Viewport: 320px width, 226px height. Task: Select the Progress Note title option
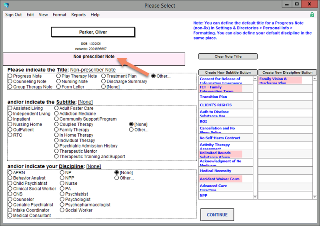(x=10, y=76)
